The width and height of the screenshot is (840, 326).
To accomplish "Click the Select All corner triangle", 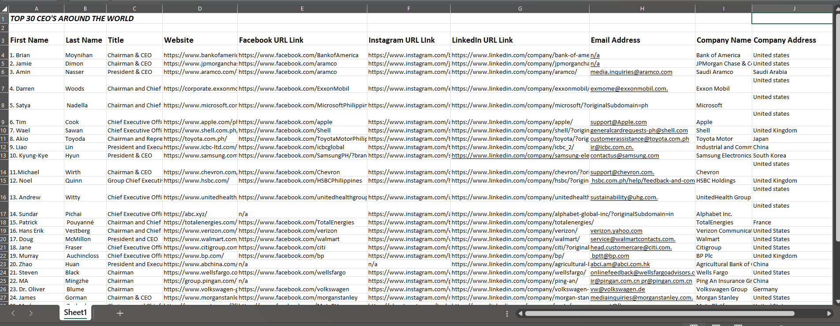I will pyautogui.click(x=4, y=8).
